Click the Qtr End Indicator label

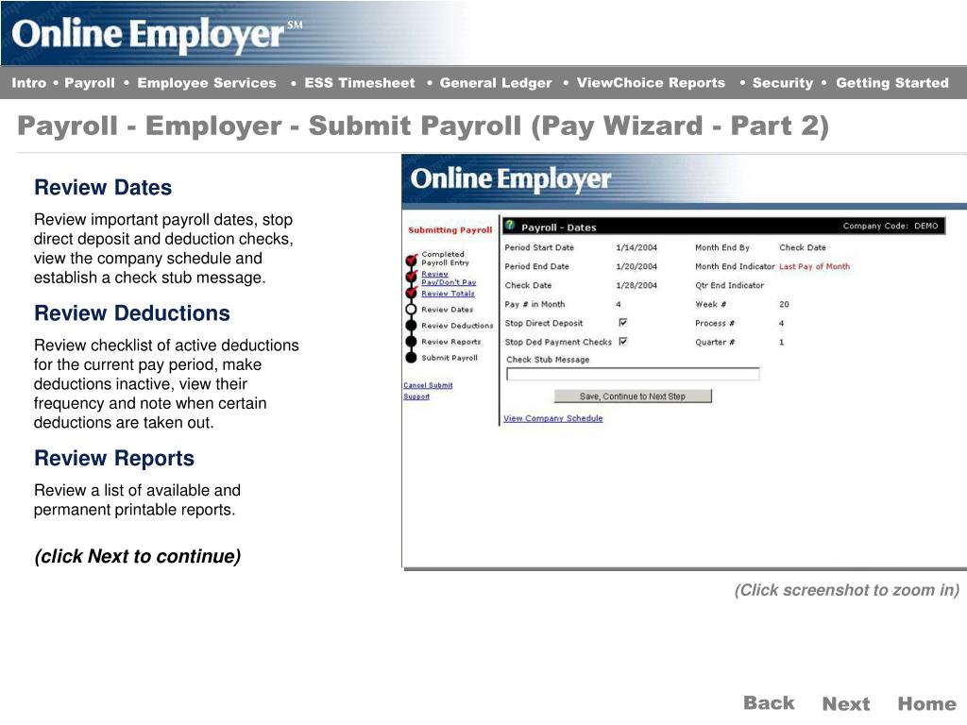click(x=730, y=285)
